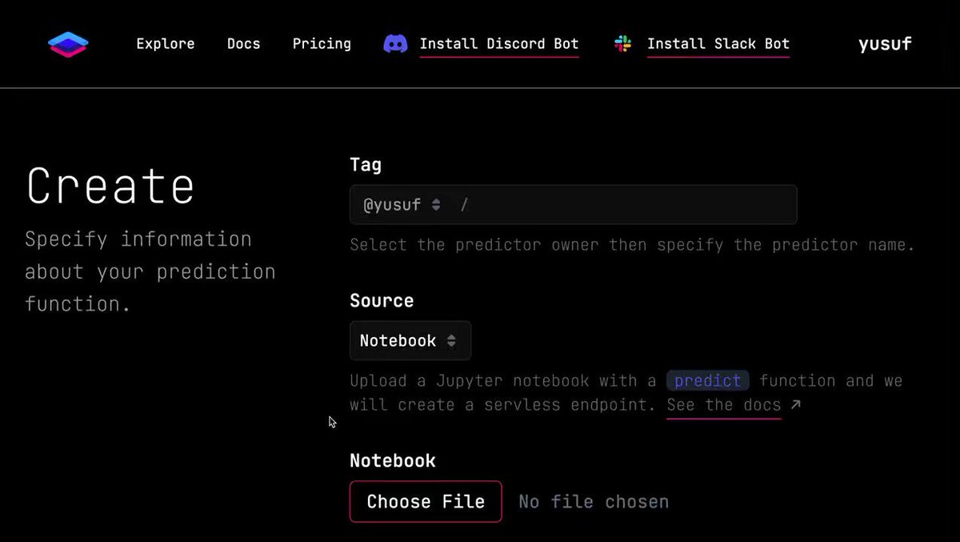
Task: Click the up-down chevrons beside @yusuf
Action: pyautogui.click(x=436, y=205)
